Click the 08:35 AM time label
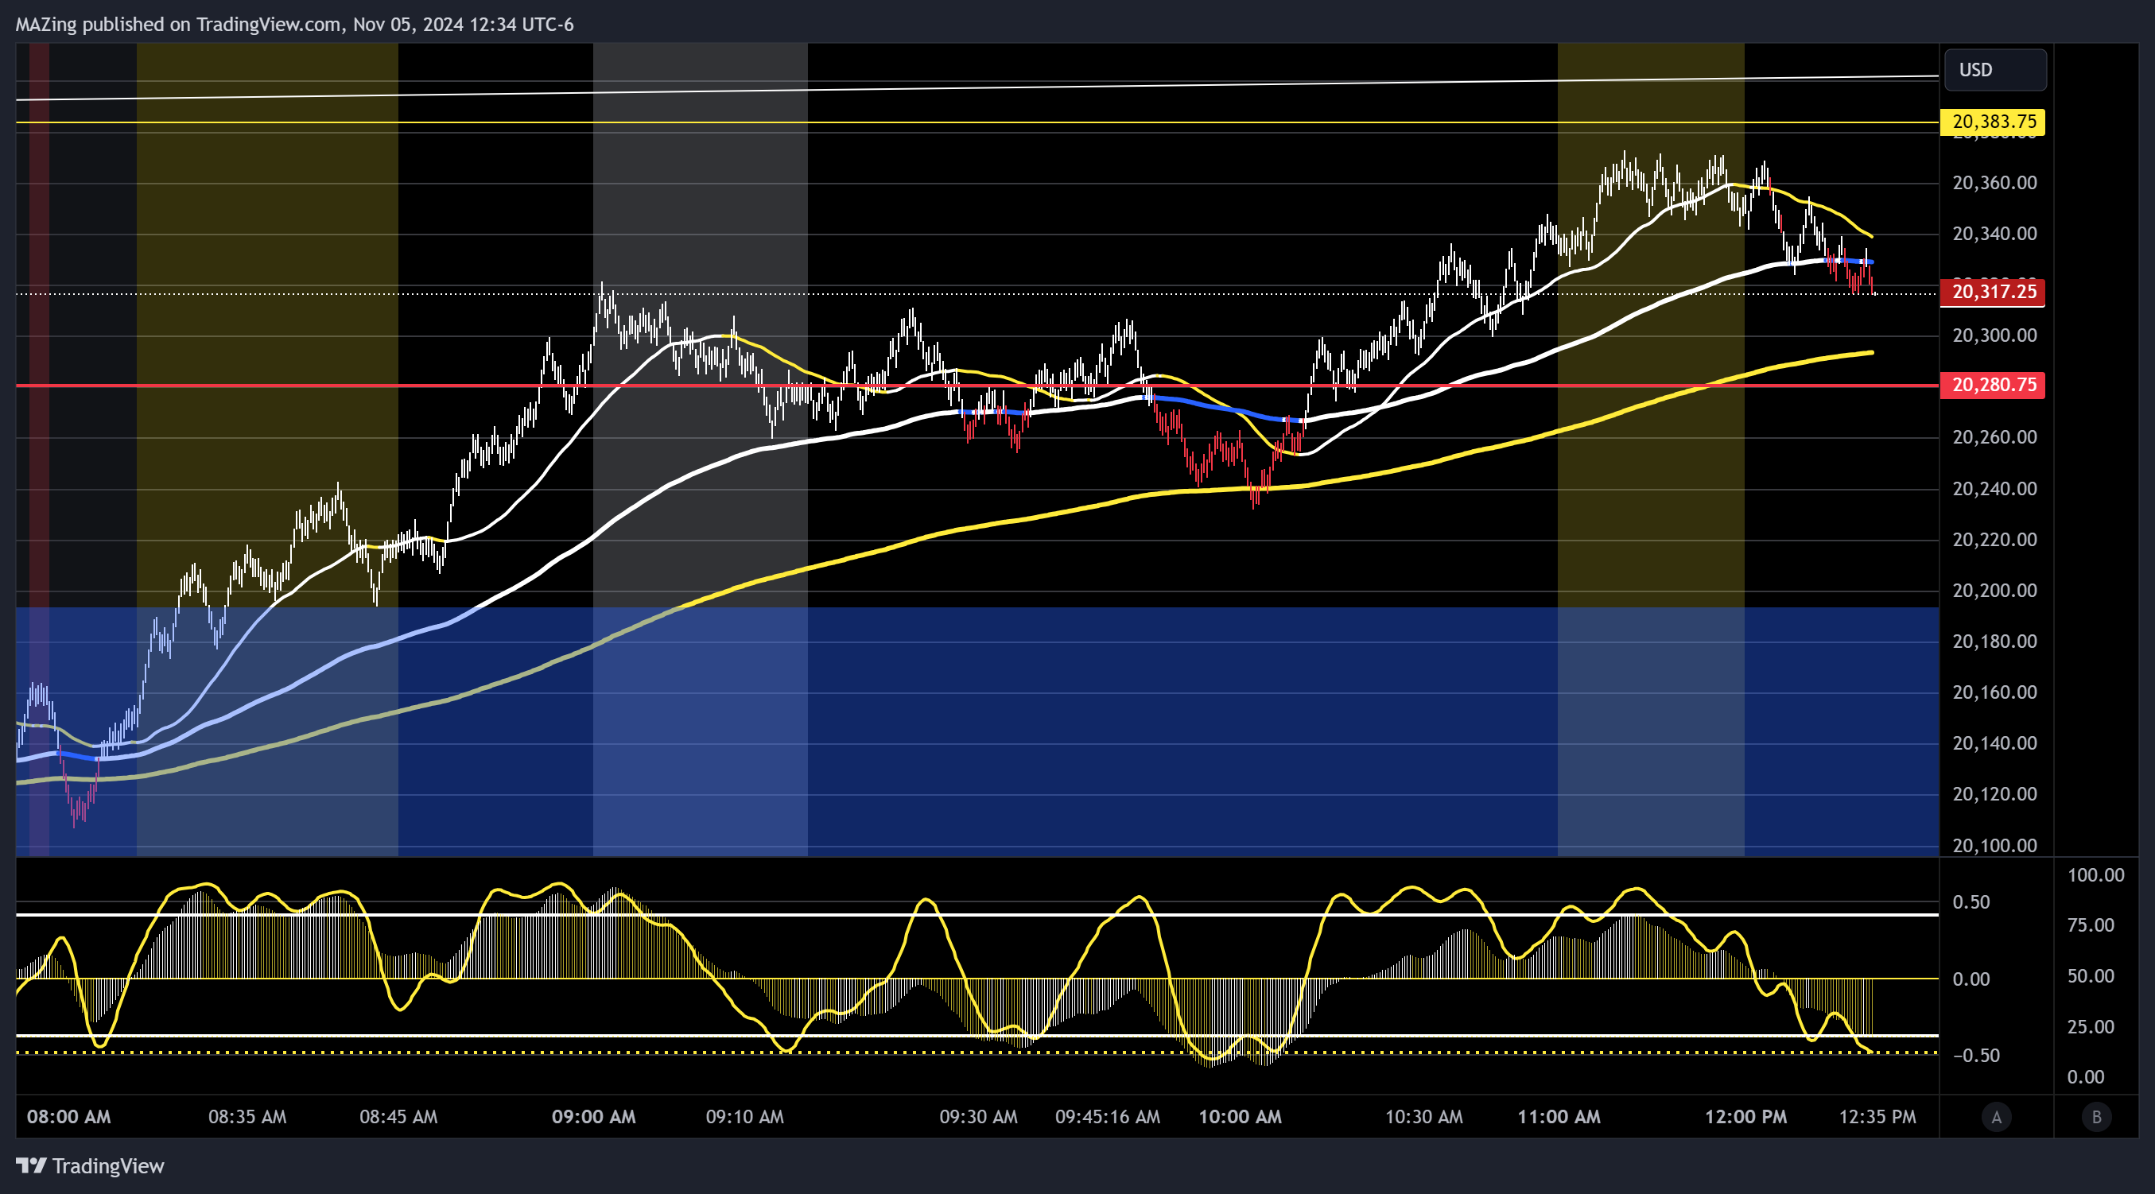 pyautogui.click(x=247, y=1117)
